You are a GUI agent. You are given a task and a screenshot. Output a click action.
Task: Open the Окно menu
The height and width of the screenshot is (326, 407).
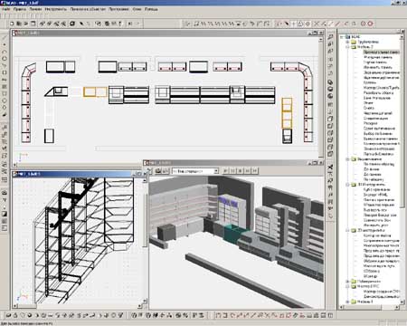137,9
